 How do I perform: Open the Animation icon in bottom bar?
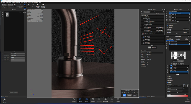tap(93, 100)
